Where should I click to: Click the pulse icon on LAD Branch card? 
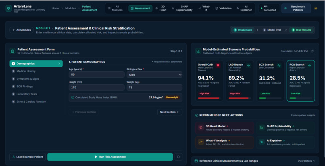pos(248,65)
